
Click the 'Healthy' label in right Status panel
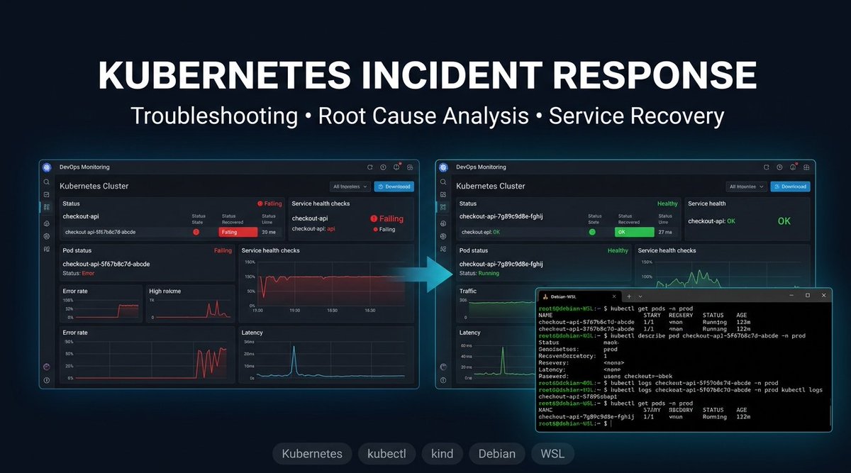667,204
